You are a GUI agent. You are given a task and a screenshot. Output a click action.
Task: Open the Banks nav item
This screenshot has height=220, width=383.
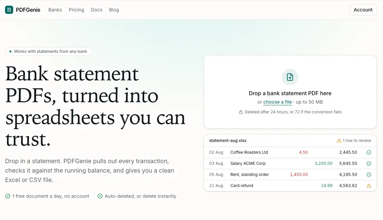(55, 10)
